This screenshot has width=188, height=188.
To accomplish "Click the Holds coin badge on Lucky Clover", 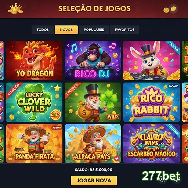I will tap(56, 115).
